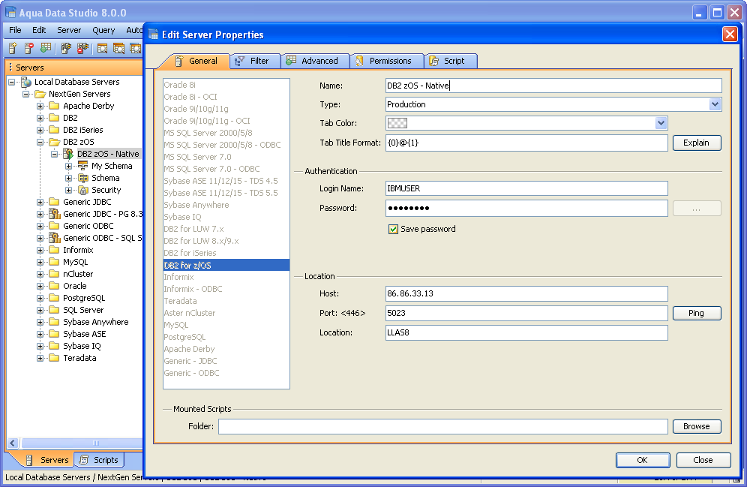Toggle the Save password checkbox

tap(393, 229)
